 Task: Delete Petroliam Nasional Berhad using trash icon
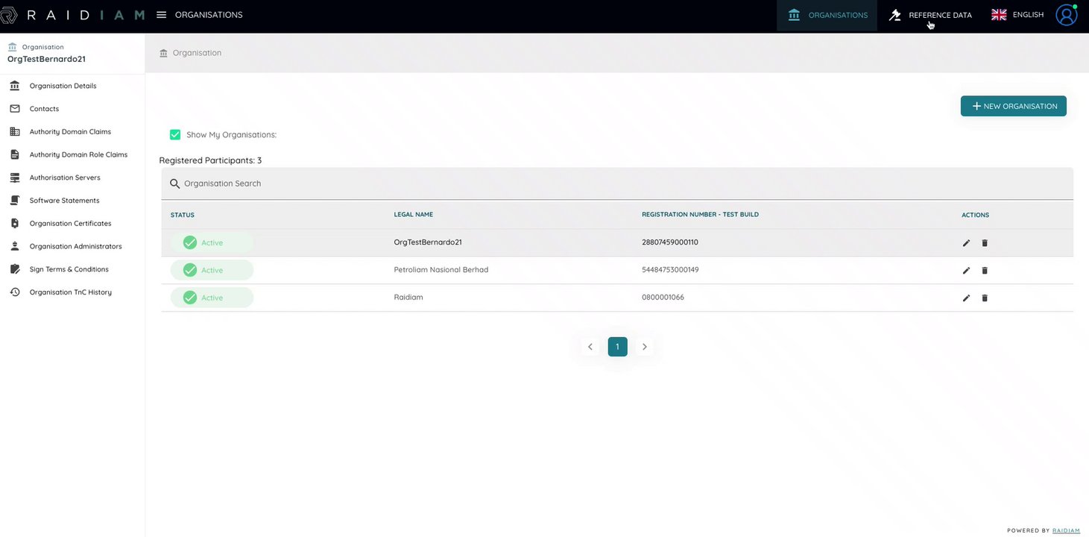984,271
